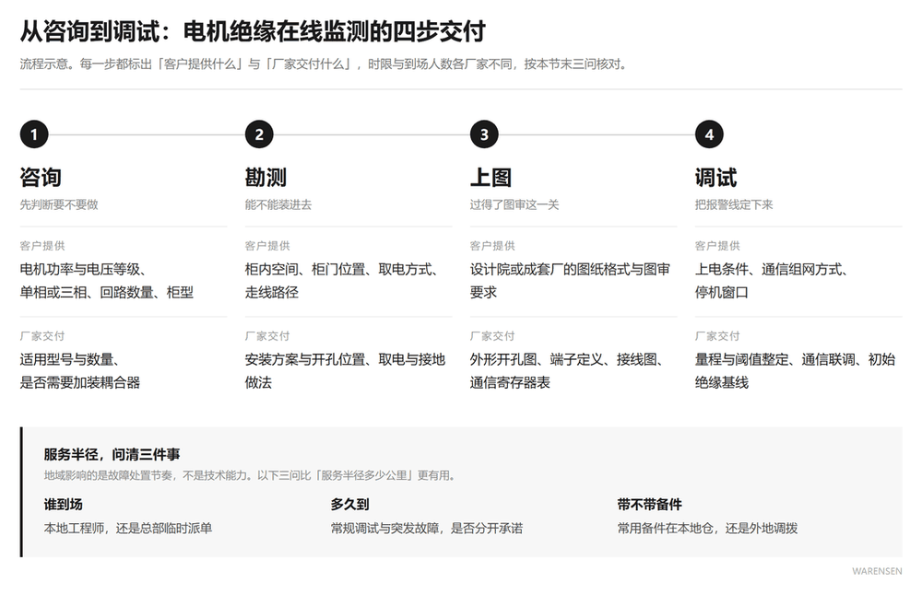The image size is (922, 594).
Task: Click 厂家交付 label under 调试
Action: tap(717, 336)
